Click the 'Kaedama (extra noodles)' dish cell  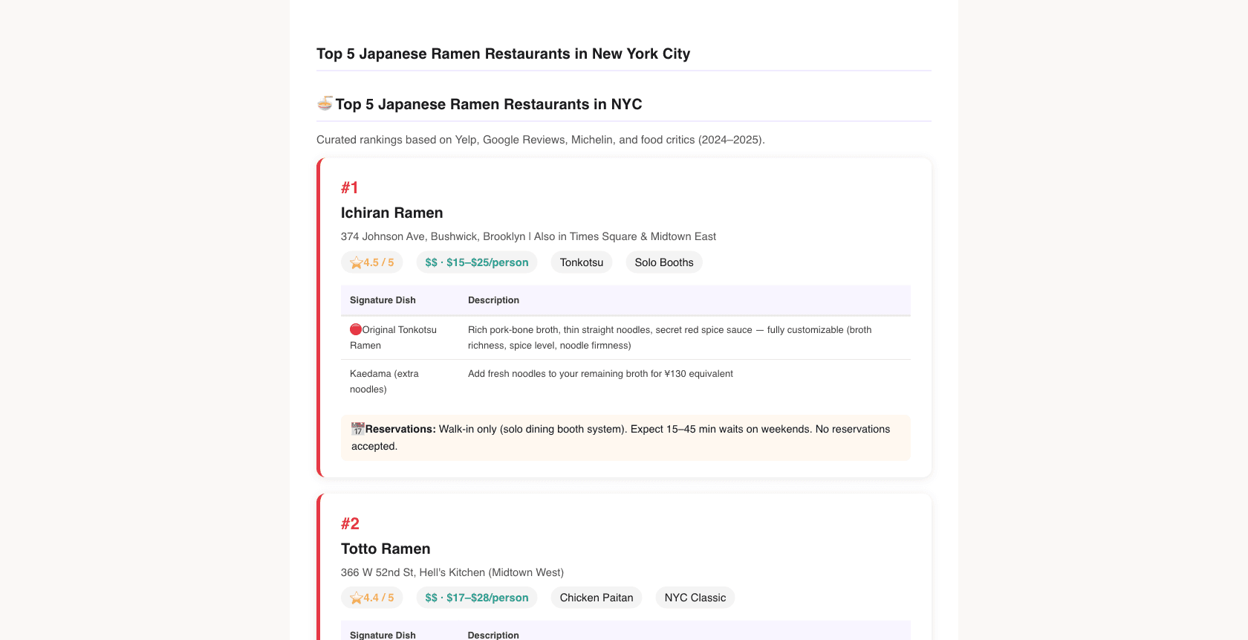pyautogui.click(x=400, y=381)
